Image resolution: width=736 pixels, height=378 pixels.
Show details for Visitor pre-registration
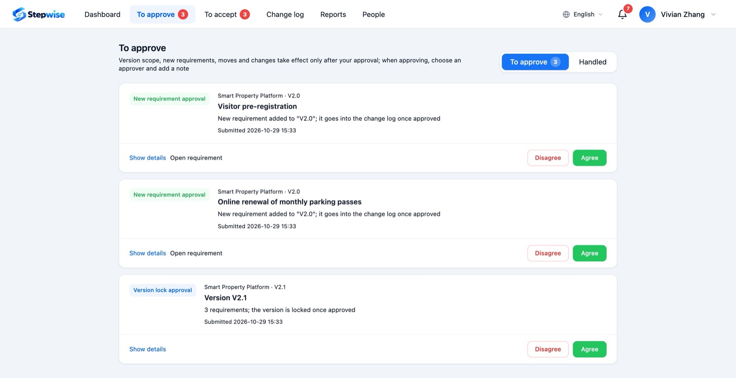tap(148, 158)
